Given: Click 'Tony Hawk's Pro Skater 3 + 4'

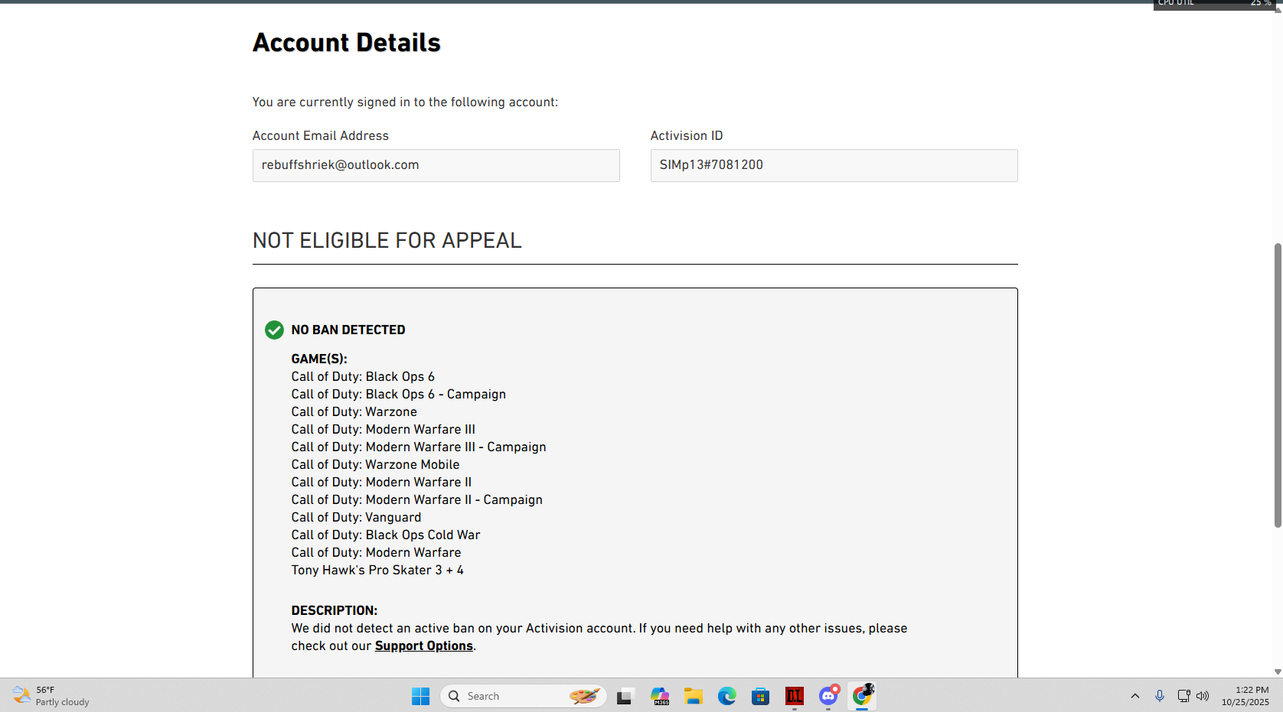Looking at the screenshot, I should (377, 570).
